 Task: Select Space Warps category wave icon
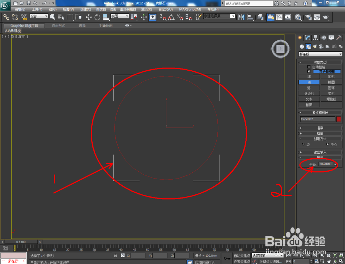pyautogui.click(x=334, y=47)
